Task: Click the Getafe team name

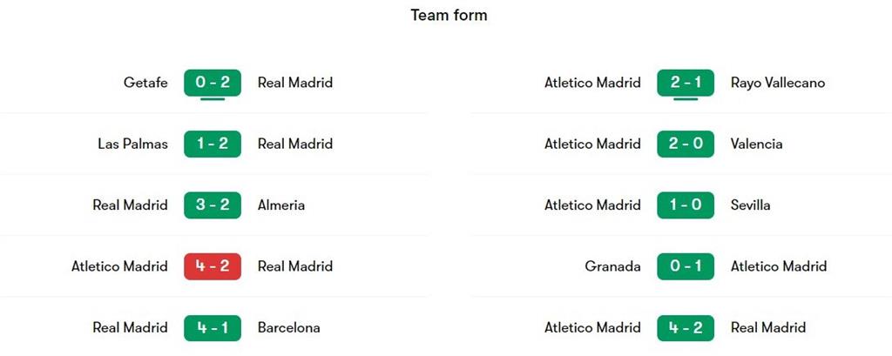Action: [x=145, y=83]
